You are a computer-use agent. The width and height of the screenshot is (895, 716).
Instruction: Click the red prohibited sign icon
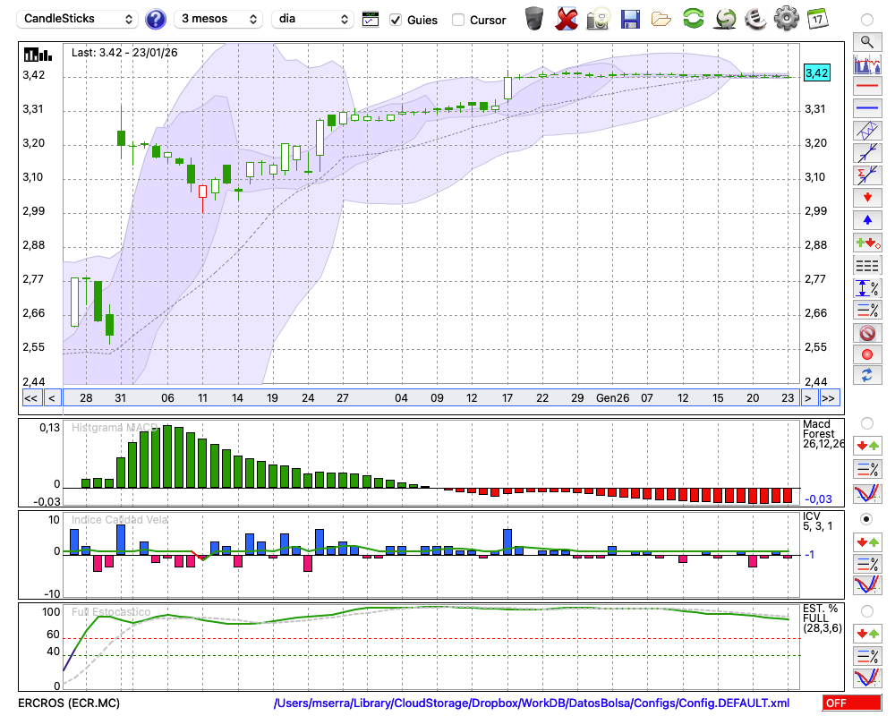866,333
